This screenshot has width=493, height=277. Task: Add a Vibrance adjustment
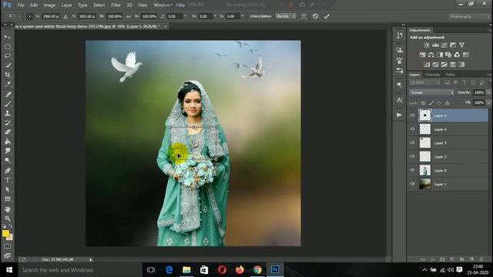(461, 45)
